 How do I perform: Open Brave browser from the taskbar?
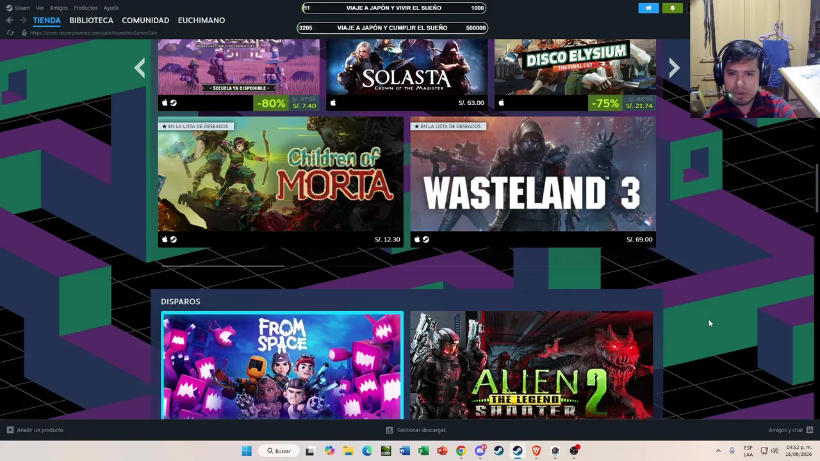pos(536,451)
